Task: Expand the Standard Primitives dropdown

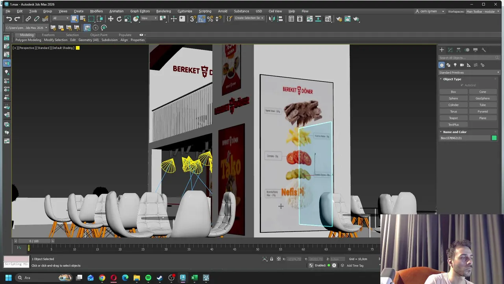Action: (x=469, y=73)
